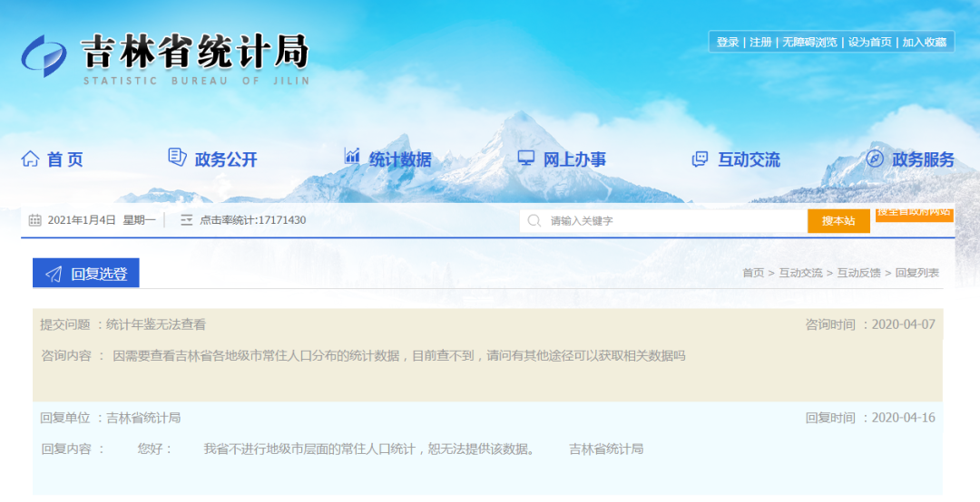This screenshot has width=980, height=502.
Task: Click the compass icon beside 政务服务
Action: coord(875,159)
